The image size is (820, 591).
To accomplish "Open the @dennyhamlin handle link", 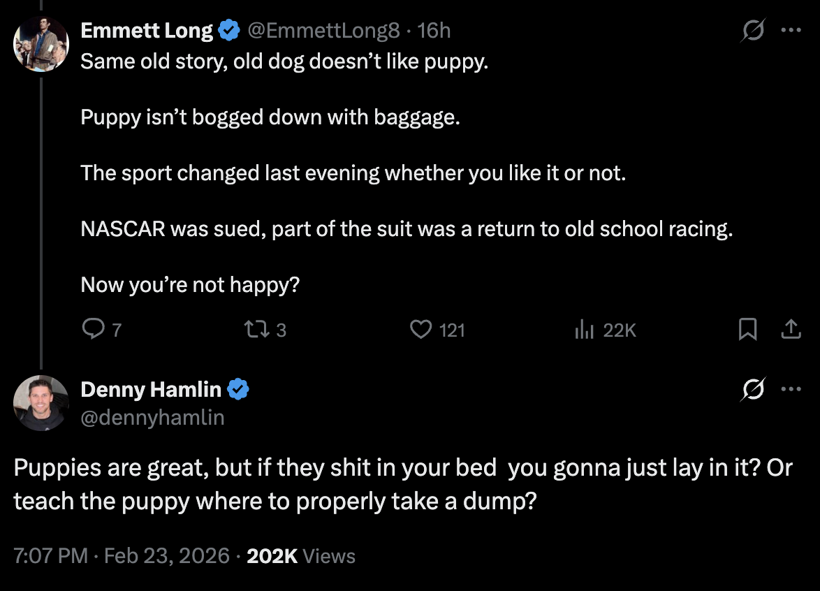I will click(x=152, y=417).
